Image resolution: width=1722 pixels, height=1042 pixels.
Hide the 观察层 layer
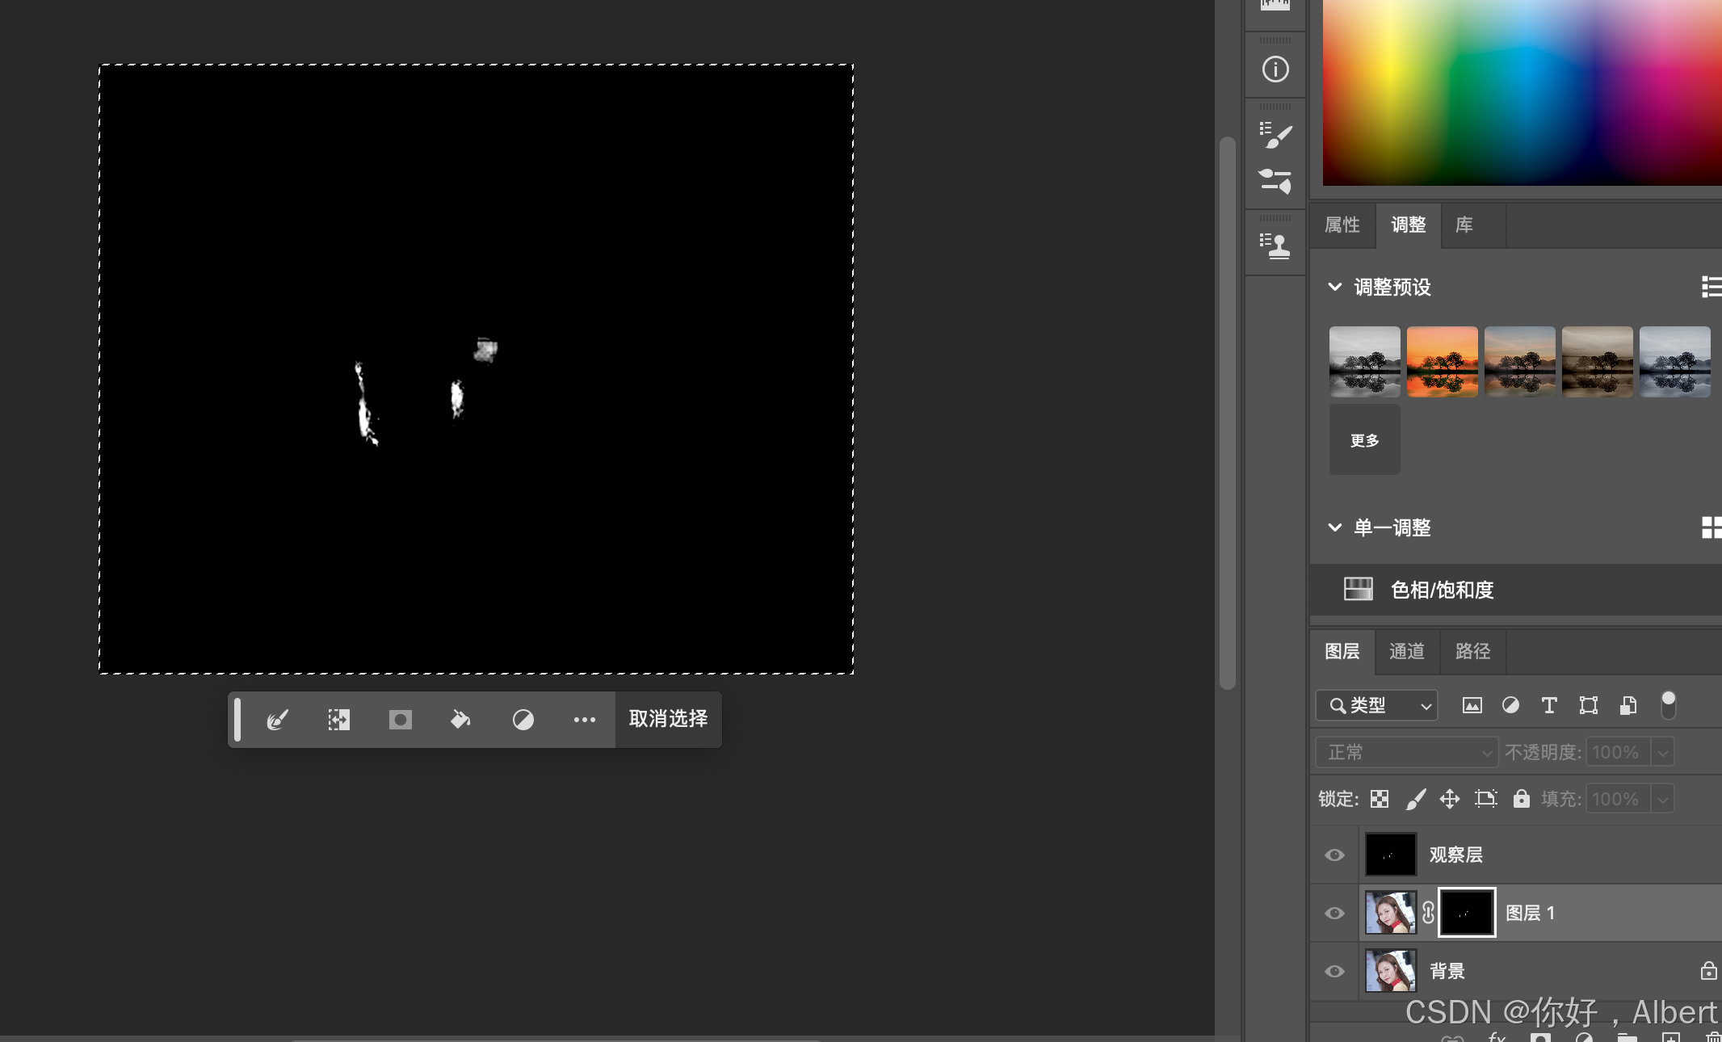coord(1334,855)
